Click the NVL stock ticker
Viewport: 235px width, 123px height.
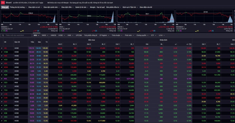click(x=5, y=79)
